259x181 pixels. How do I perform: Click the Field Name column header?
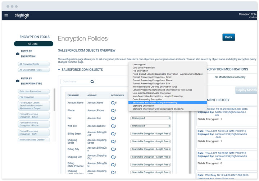73,96
